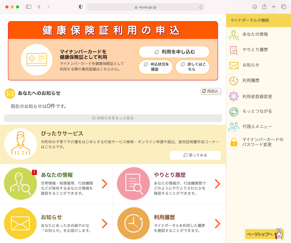Click the health insurance card icon

click(x=36, y=60)
